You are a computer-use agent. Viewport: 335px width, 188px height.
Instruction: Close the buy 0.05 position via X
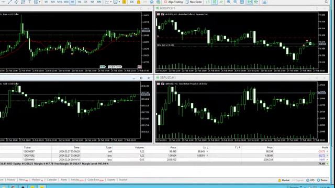(x=327, y=159)
